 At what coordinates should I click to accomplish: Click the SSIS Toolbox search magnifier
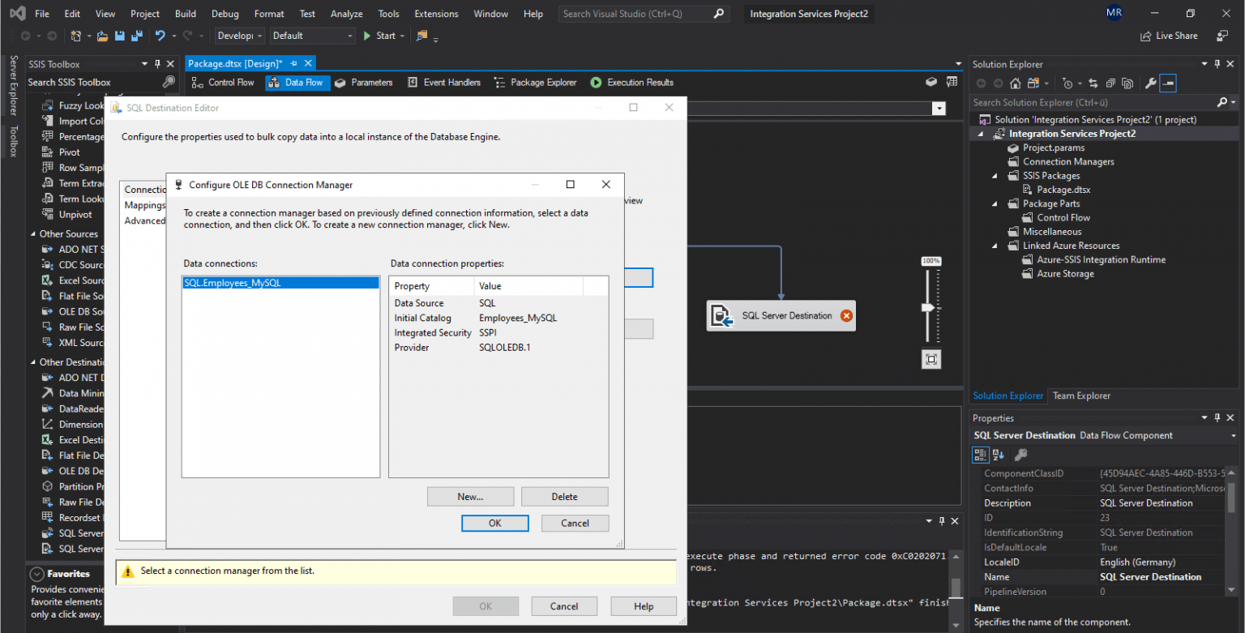tap(169, 82)
